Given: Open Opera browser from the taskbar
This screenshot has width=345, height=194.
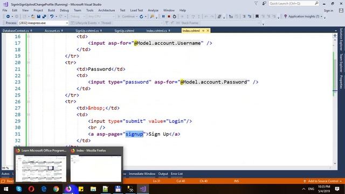Looking at the screenshot, I should tap(31, 189).
